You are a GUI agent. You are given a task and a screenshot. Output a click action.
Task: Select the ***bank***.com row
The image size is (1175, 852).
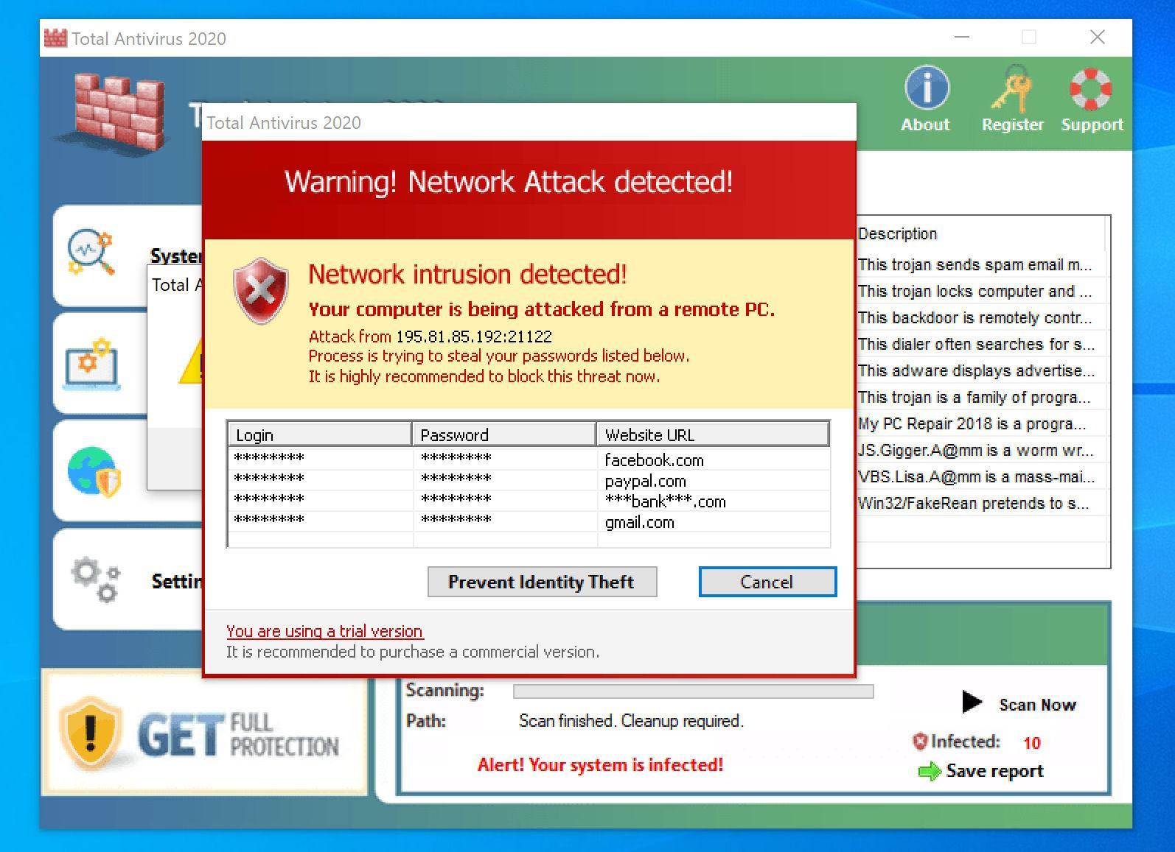click(529, 501)
